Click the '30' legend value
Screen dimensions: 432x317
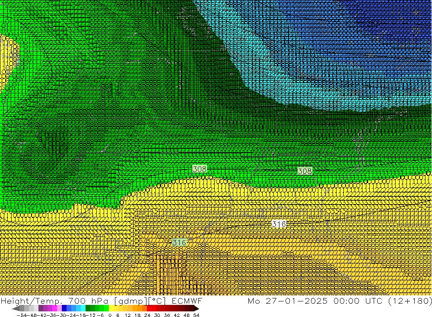tap(157, 315)
